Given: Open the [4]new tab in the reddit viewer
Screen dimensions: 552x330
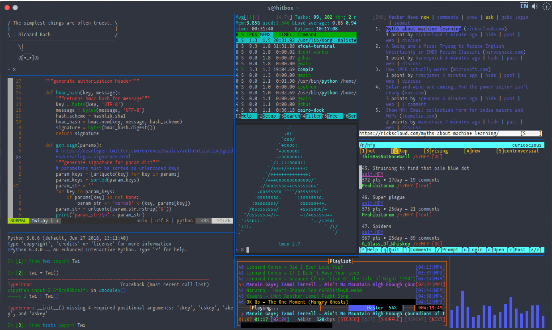Looking at the screenshot, I should click(472, 151).
